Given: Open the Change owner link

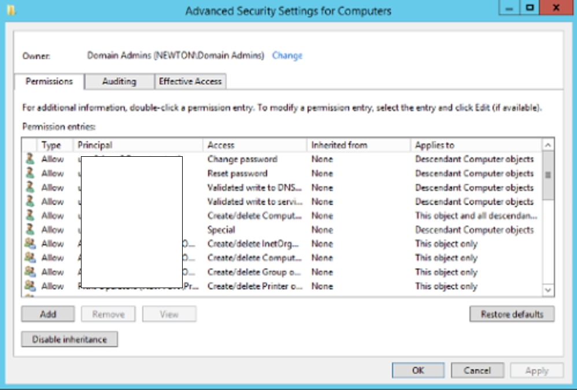Looking at the screenshot, I should pos(287,56).
